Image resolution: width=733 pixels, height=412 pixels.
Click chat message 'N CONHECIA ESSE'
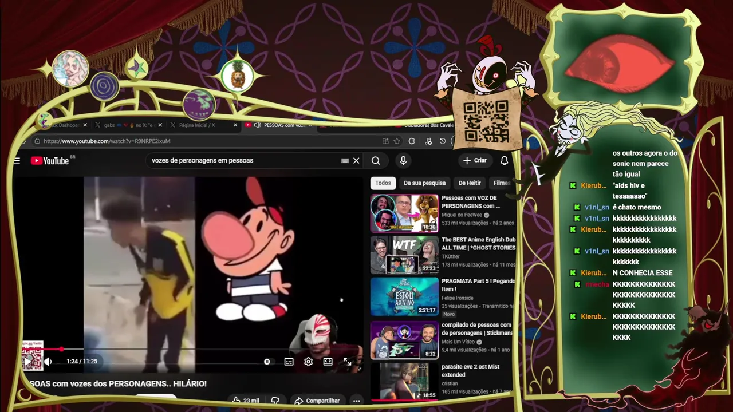pos(643,273)
